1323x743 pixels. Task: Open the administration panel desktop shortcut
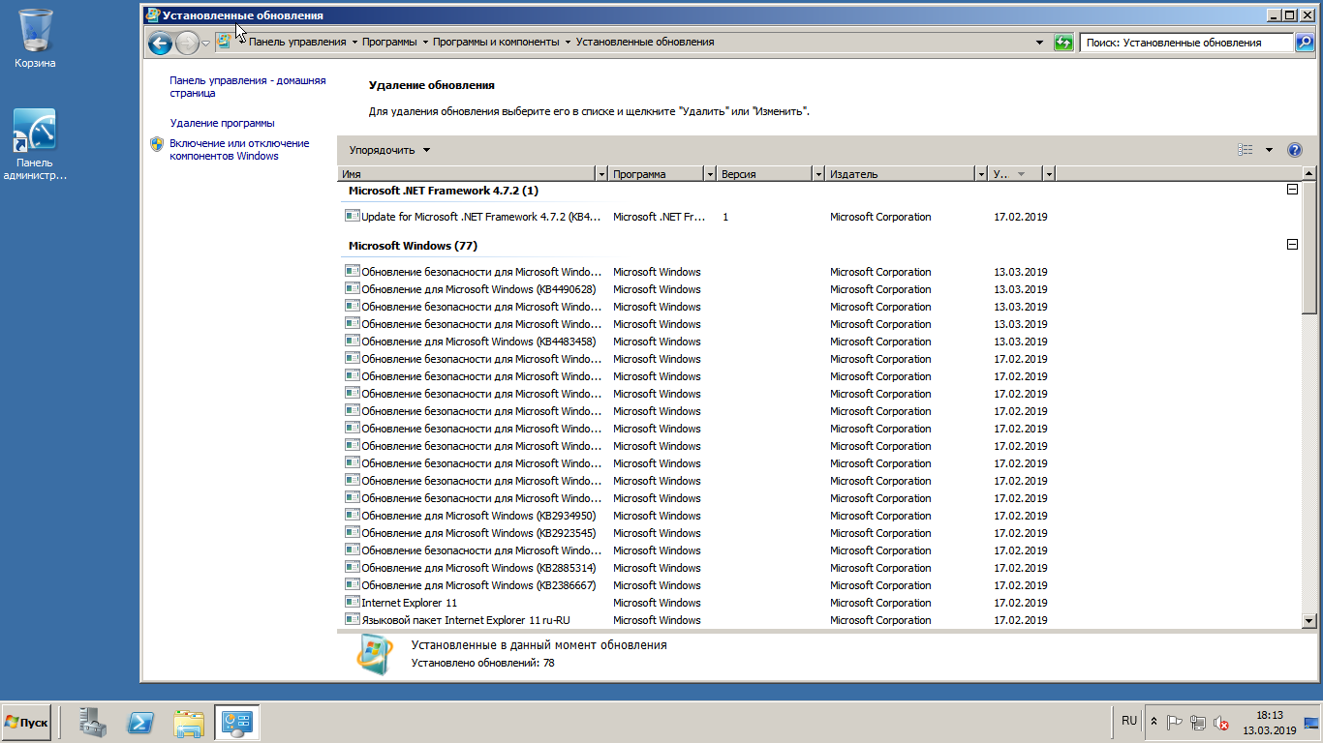click(35, 144)
